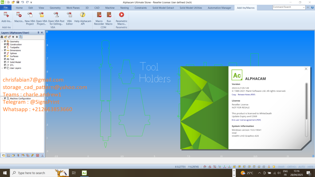315x177 pixels.
Task: Toggle ORTHO in the status bar
Action: (x=292, y=167)
